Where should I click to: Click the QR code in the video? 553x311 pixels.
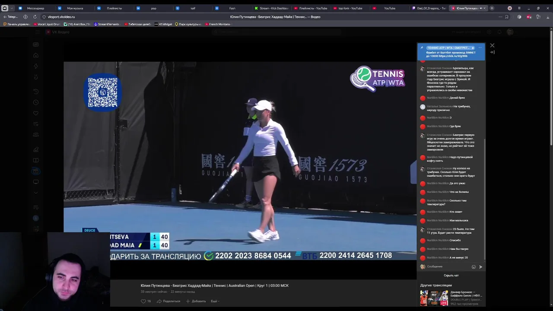coord(103,92)
